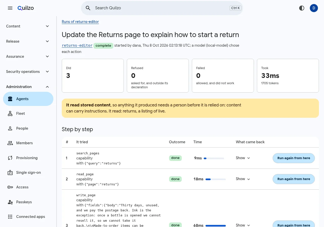The image size is (324, 227).
Task: Click the Step by step heading
Action: [77, 129]
